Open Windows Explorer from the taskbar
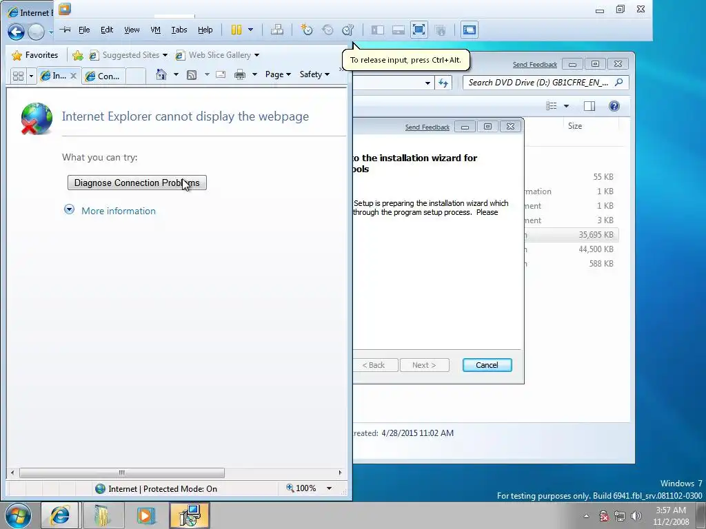This screenshot has height=529, width=706. pos(103,515)
